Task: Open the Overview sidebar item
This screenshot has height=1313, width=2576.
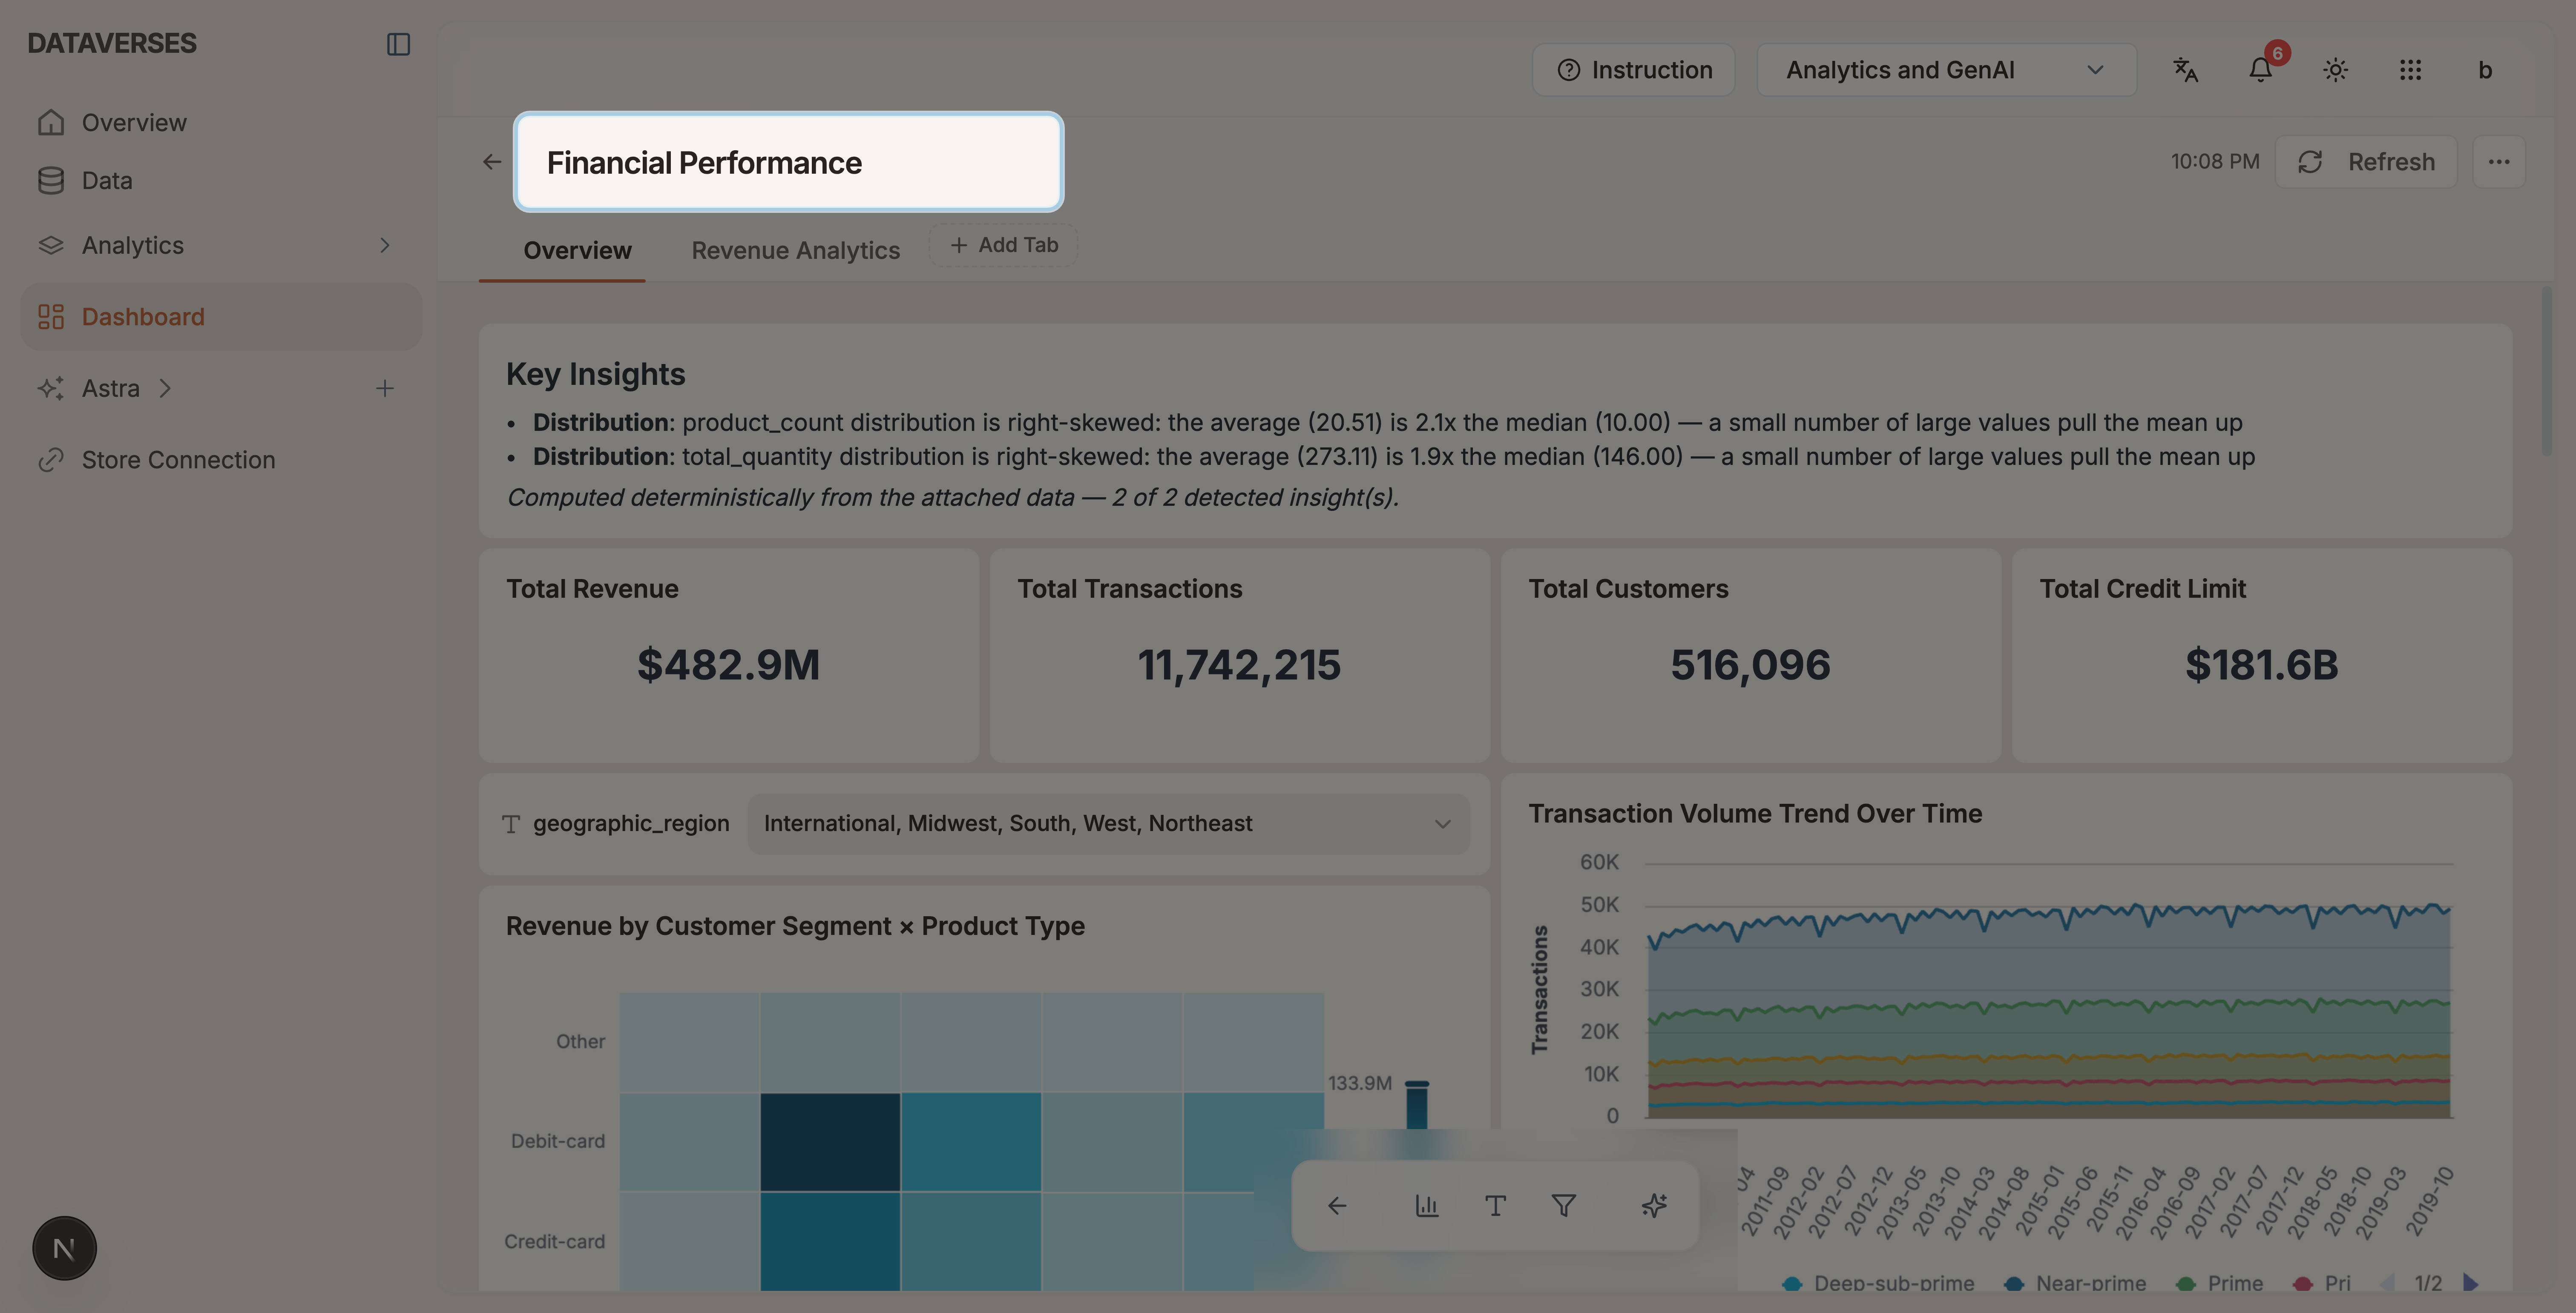Action: tap(221, 123)
